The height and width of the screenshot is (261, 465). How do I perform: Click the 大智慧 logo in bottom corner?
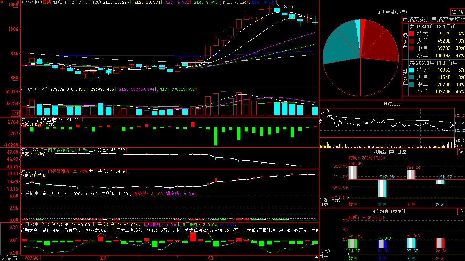click(9, 258)
